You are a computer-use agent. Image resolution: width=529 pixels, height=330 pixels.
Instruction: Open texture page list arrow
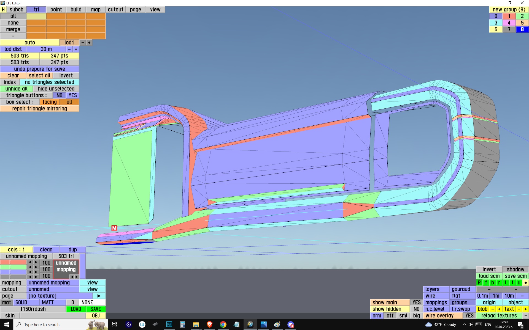coord(99,296)
